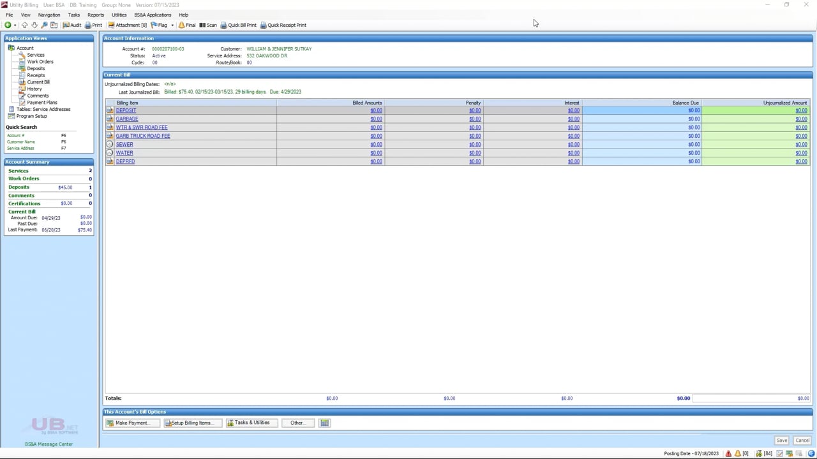Open the File menu
817x459 pixels.
coord(10,15)
